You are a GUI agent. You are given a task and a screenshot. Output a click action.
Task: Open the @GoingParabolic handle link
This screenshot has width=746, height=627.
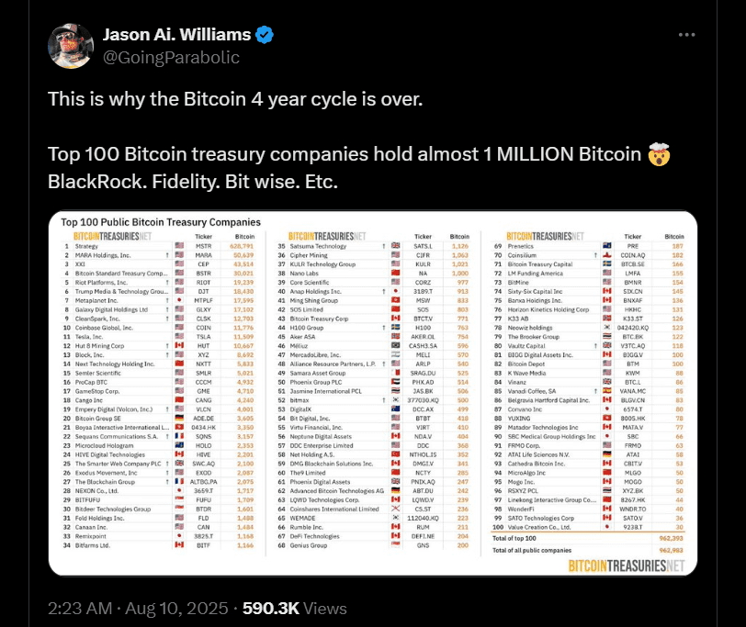click(x=171, y=57)
